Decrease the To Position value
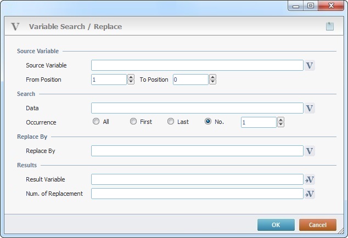Image resolution: width=348 pixels, height=238 pixels. pos(212,82)
